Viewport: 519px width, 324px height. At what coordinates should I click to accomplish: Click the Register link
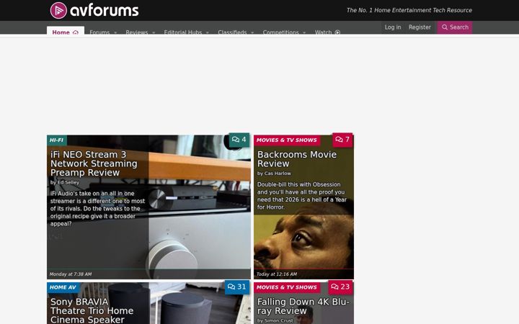click(420, 27)
